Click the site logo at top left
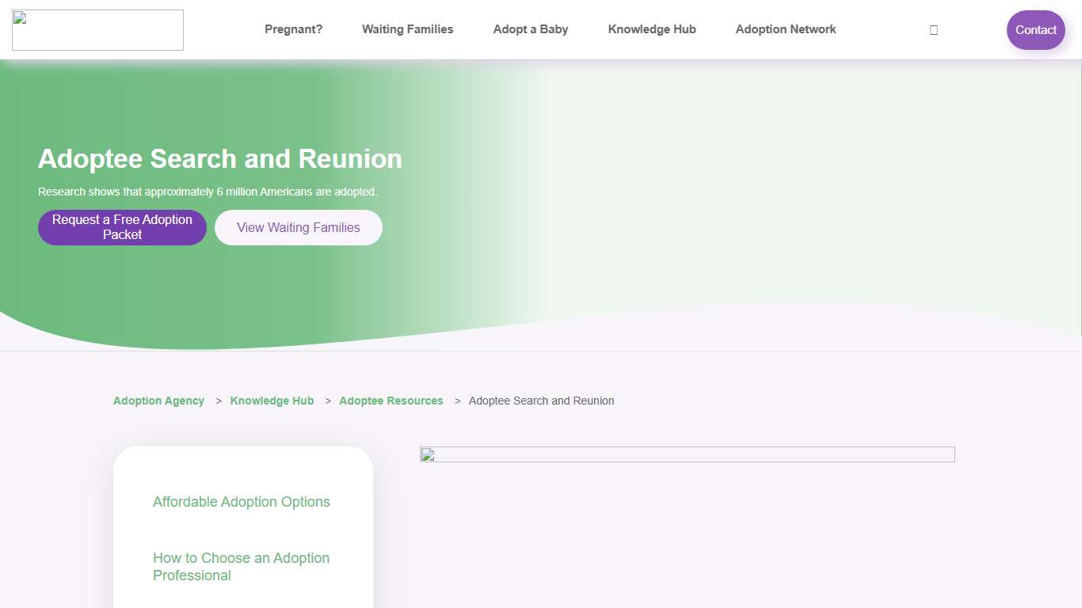 [x=97, y=29]
